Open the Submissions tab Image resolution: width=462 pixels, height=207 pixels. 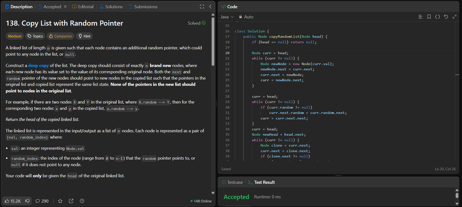[x=143, y=7]
